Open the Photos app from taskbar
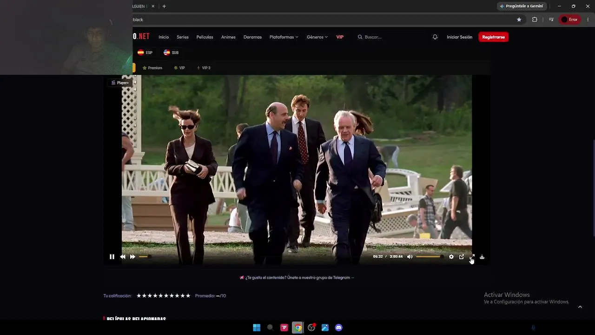Screen dimensions: 595x335 [325, 328]
